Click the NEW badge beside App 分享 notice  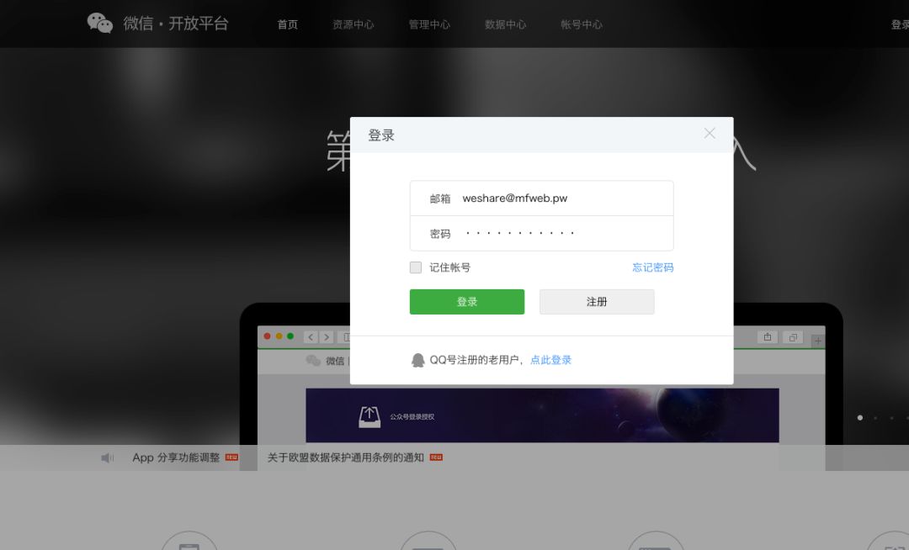(232, 457)
